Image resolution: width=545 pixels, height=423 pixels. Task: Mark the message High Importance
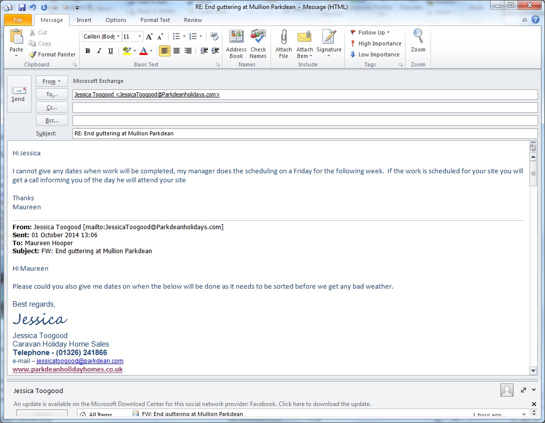[x=375, y=43]
